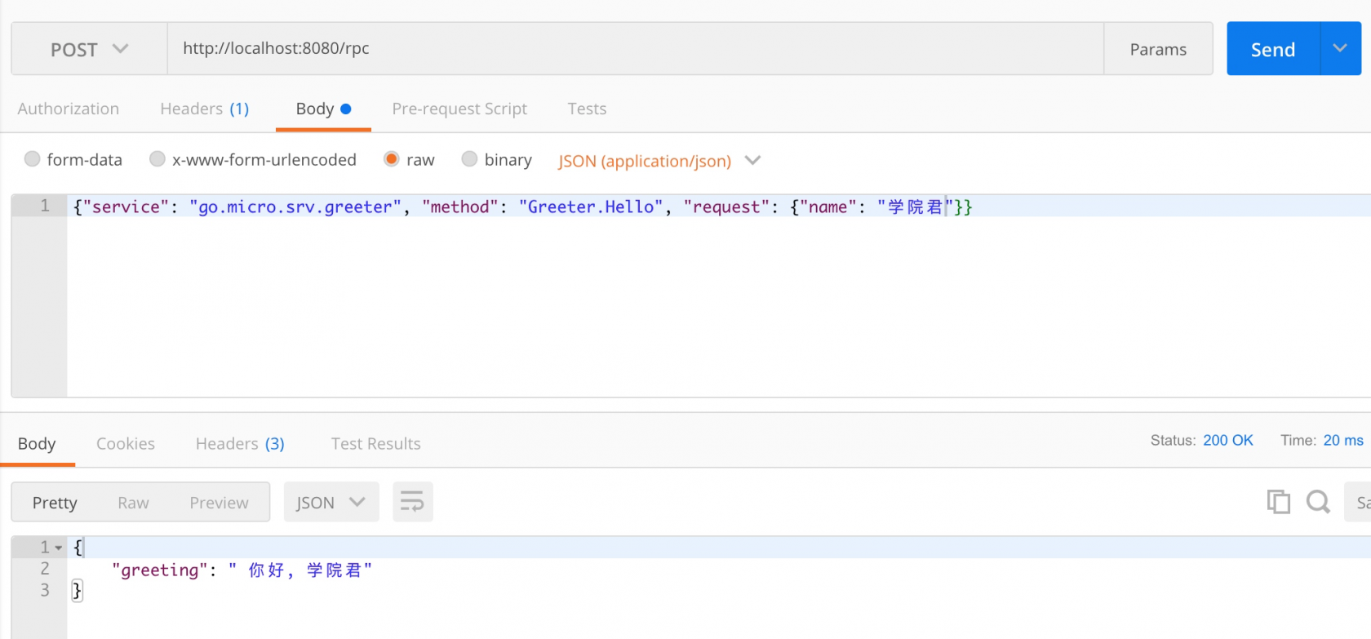Screen dimensions: 1371x639
Task: Open the Test Results response tab
Action: [x=376, y=443]
